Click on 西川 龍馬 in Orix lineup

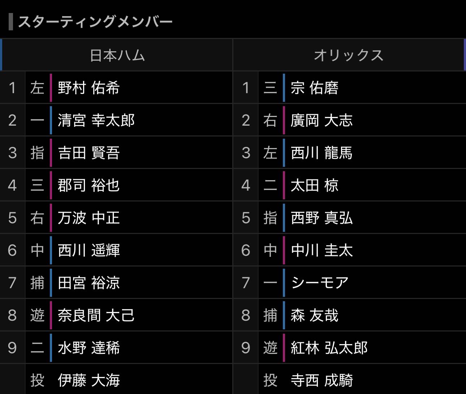pos(322,153)
